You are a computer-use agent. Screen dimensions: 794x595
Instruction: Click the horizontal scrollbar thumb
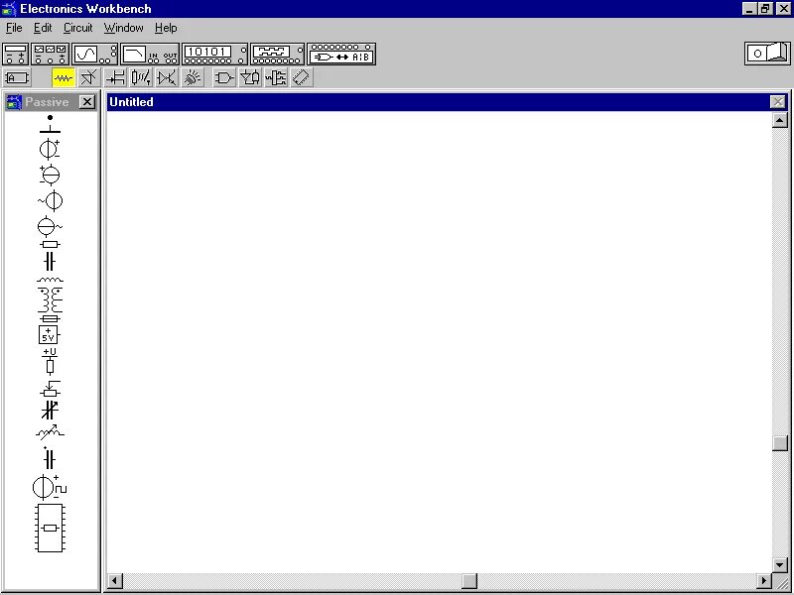(469, 581)
